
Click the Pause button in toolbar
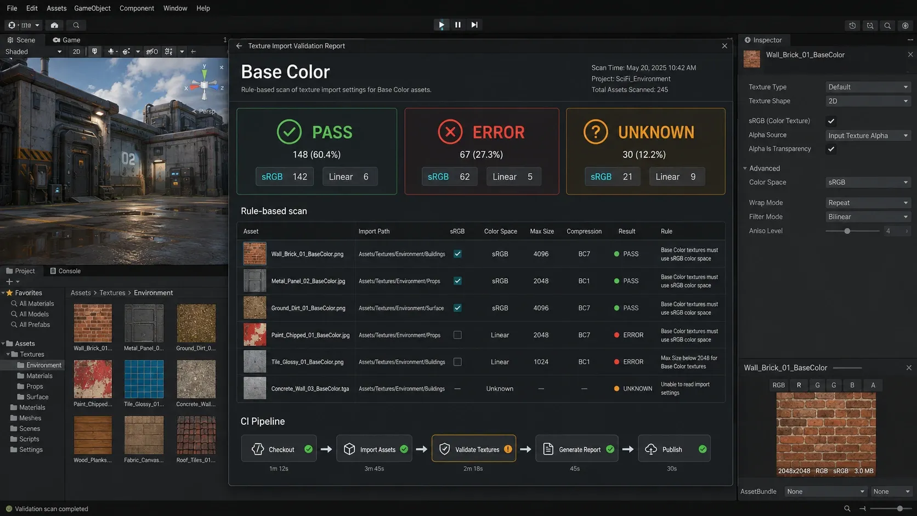pos(458,25)
